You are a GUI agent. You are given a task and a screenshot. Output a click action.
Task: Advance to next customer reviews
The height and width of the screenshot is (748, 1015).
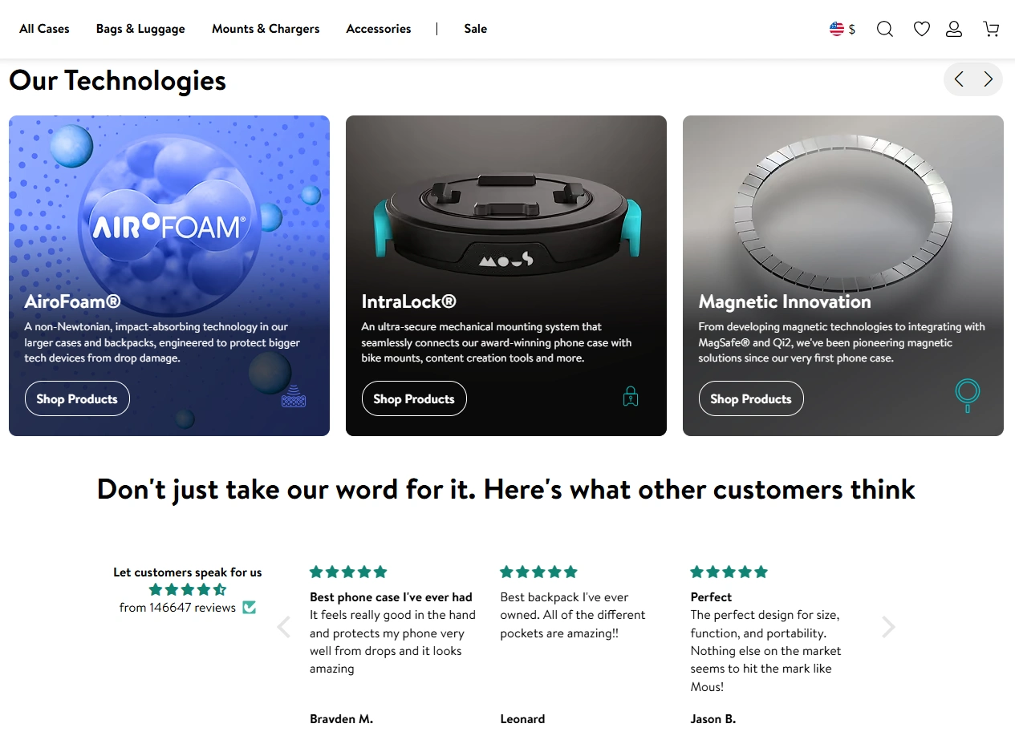pos(888,627)
